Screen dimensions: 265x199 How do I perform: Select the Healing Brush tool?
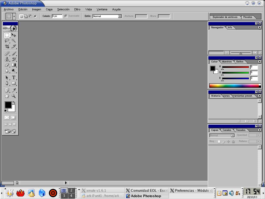click(7, 54)
